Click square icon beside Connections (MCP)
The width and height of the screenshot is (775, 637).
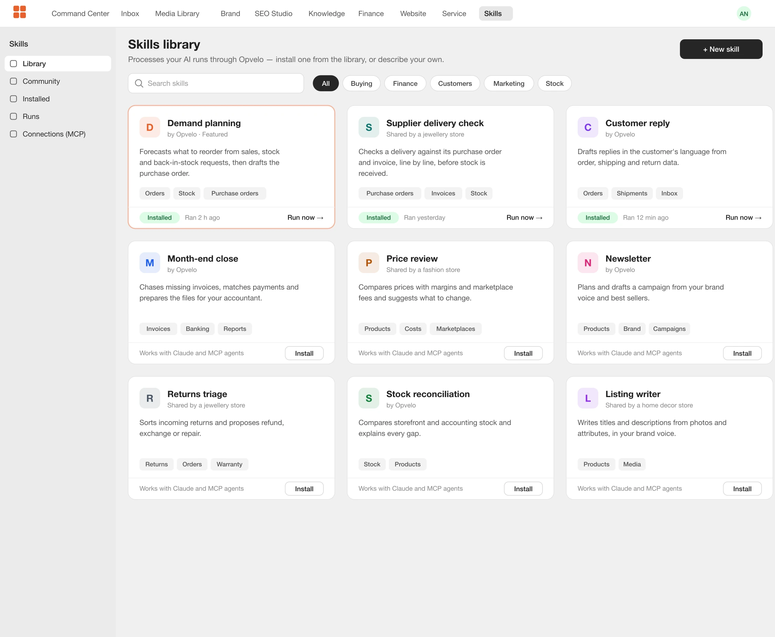(x=13, y=134)
